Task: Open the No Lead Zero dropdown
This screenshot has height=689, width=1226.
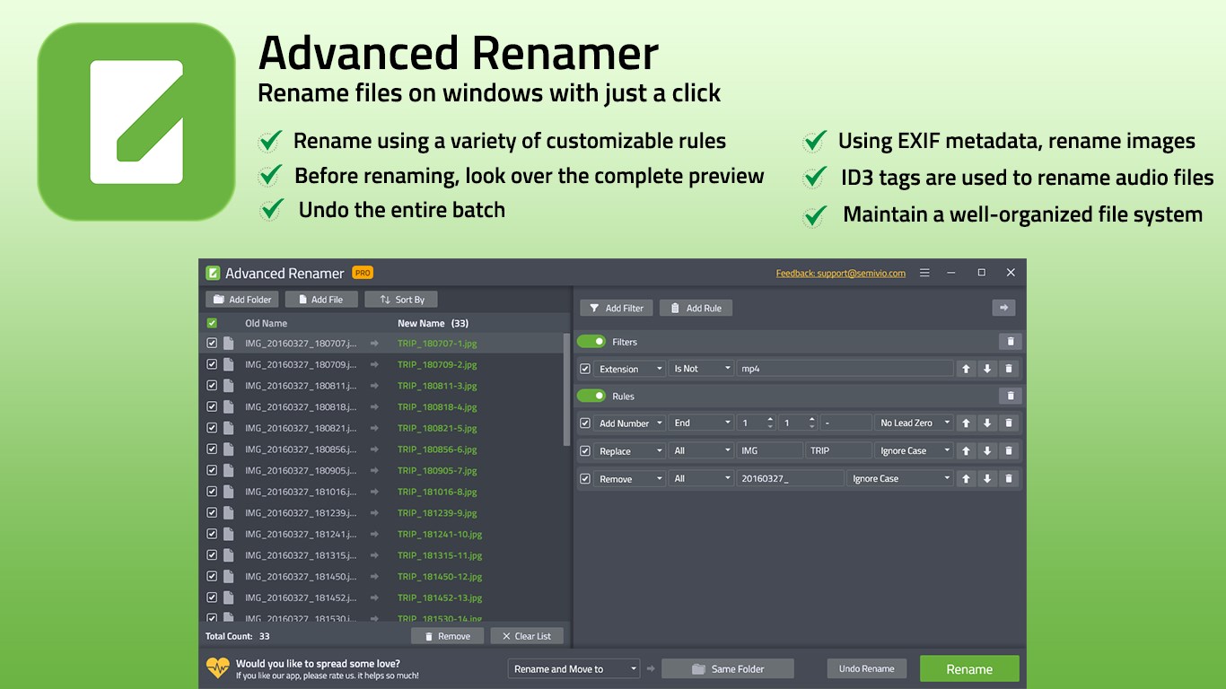Action: point(914,423)
